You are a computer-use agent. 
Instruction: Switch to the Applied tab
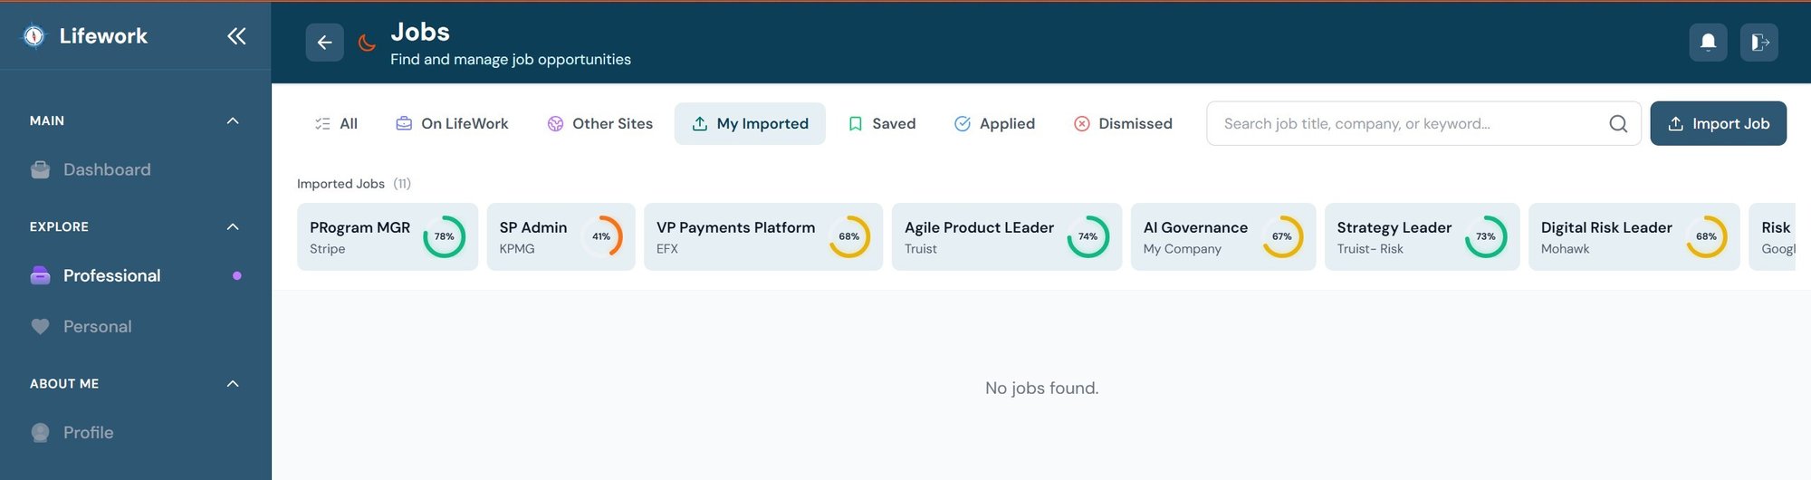994,124
